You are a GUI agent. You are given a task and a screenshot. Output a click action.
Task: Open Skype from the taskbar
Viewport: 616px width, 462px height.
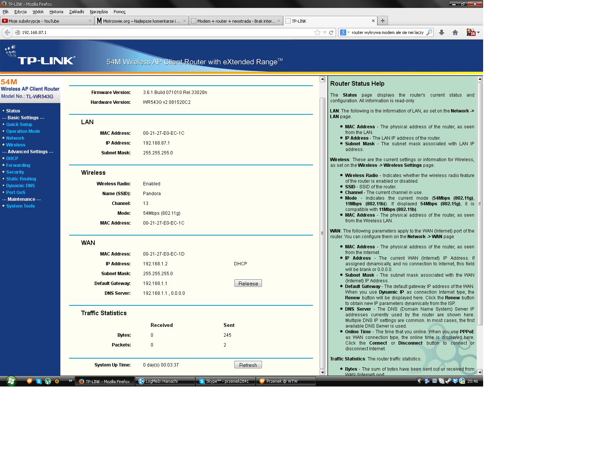point(225,381)
